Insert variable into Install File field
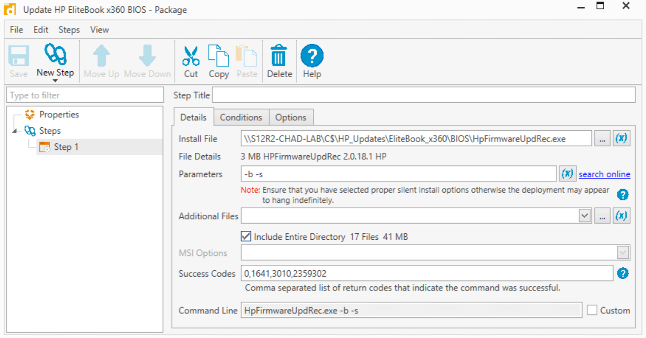The width and height of the screenshot is (646, 338). point(621,139)
